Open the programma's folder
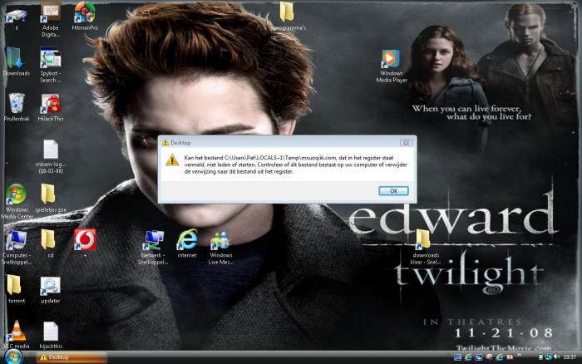 (x=289, y=16)
